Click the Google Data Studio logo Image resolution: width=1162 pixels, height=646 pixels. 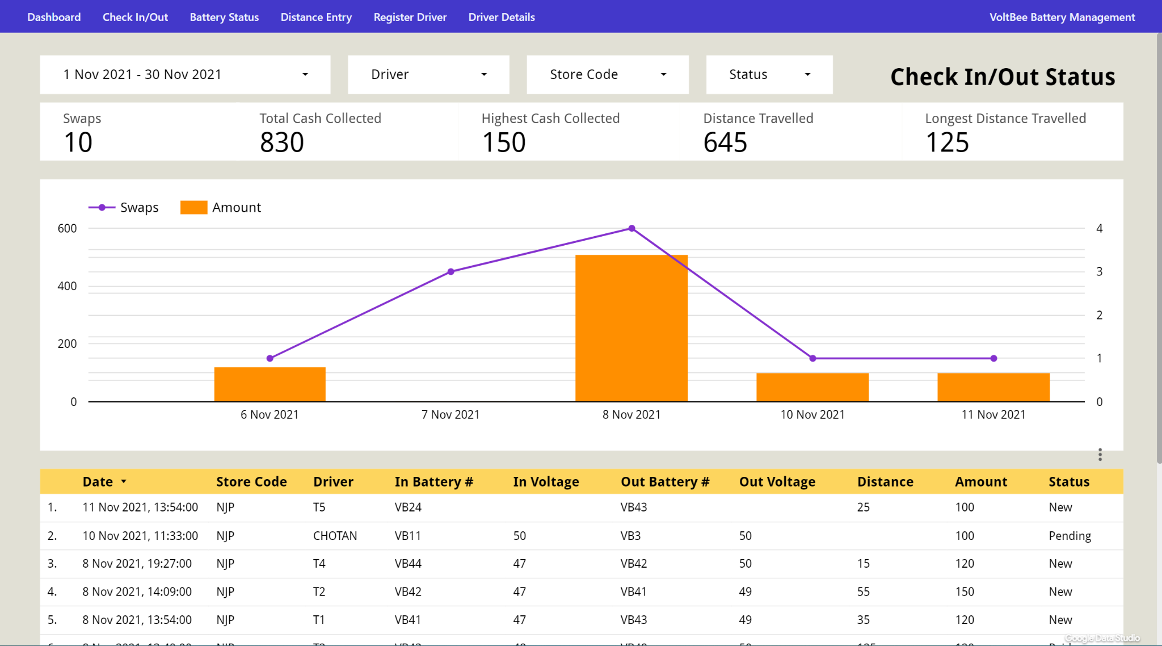point(1103,637)
